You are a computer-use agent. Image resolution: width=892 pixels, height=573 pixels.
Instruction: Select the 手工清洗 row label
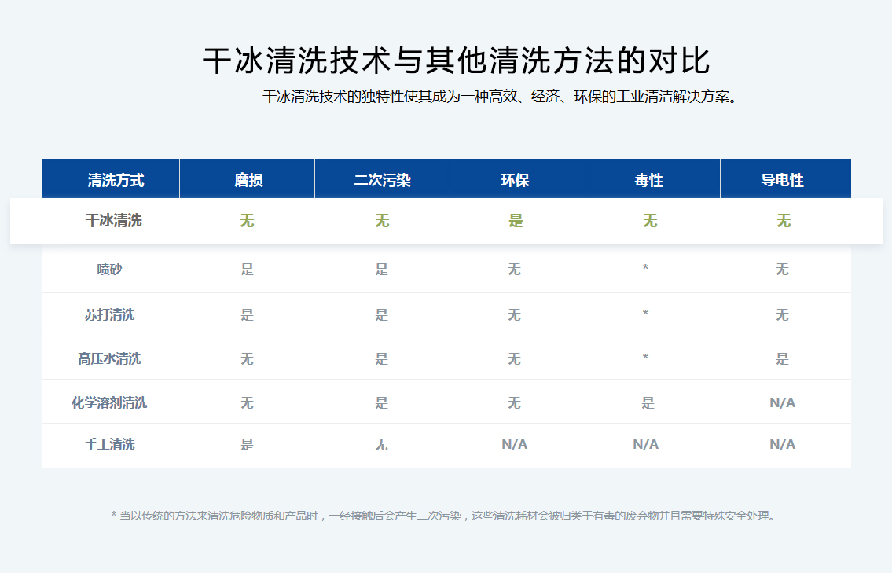pos(110,445)
